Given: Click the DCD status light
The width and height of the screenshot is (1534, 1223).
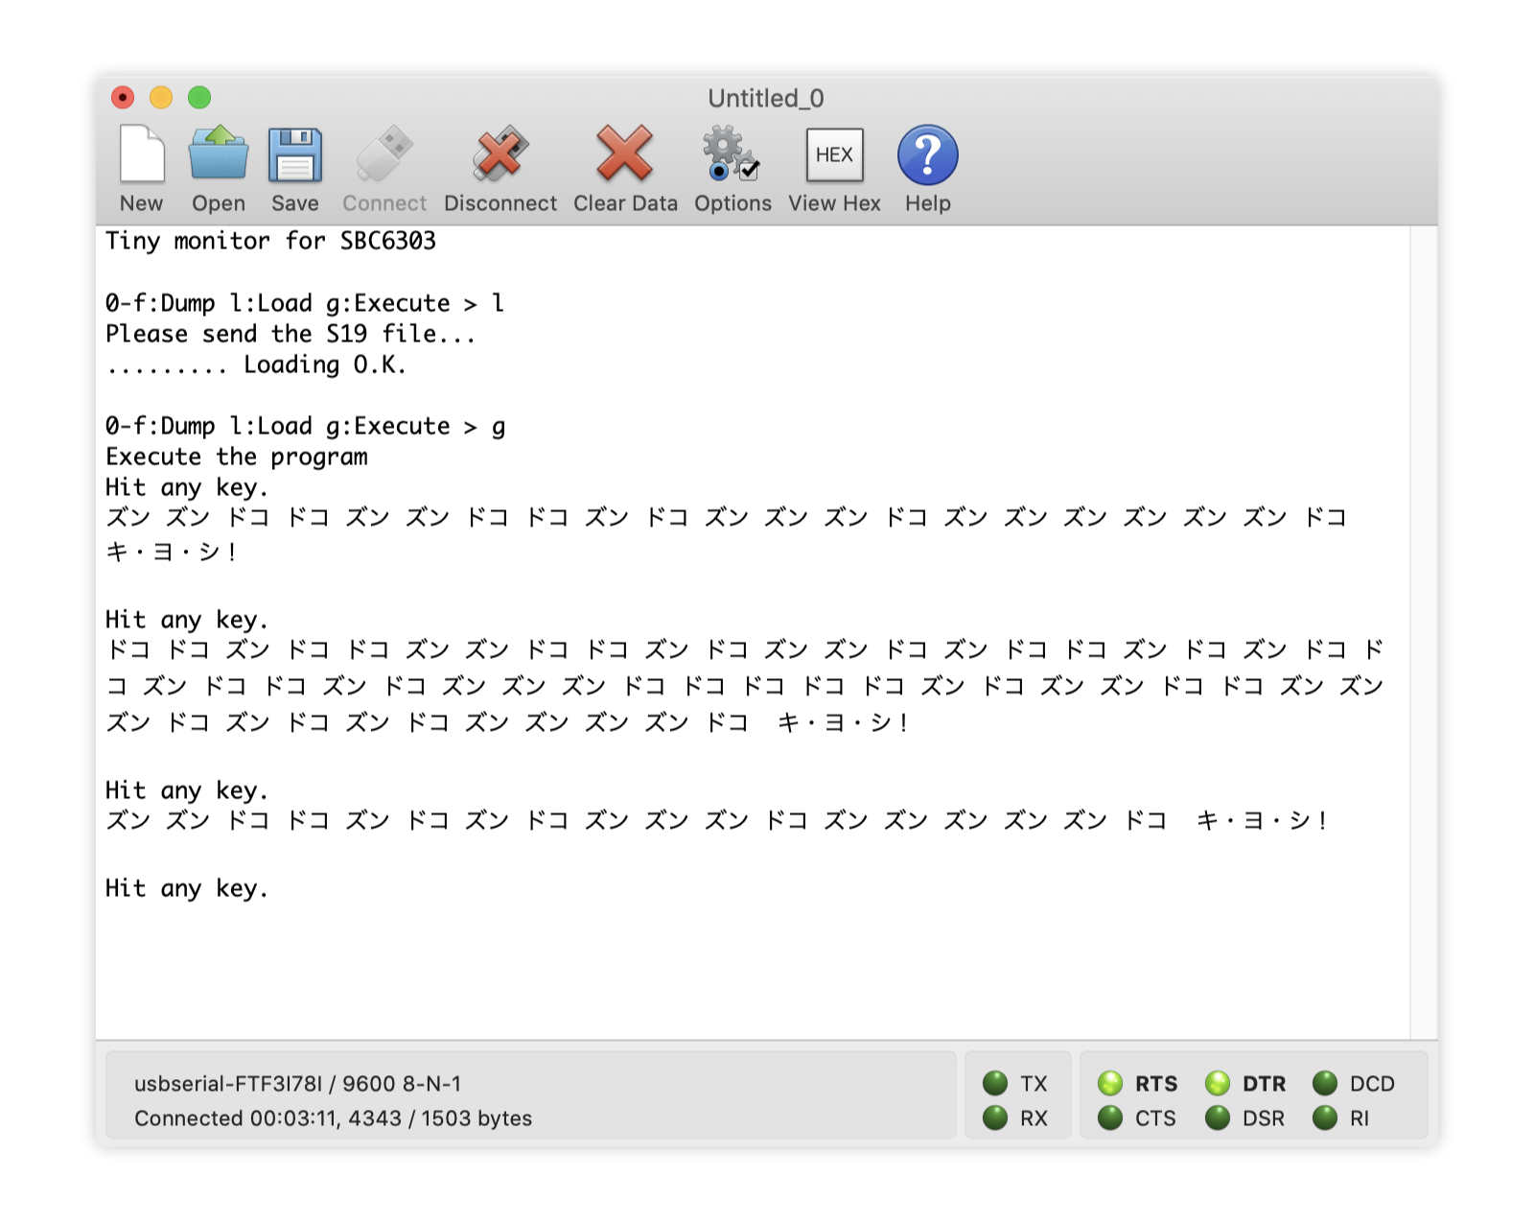Looking at the screenshot, I should (1325, 1084).
